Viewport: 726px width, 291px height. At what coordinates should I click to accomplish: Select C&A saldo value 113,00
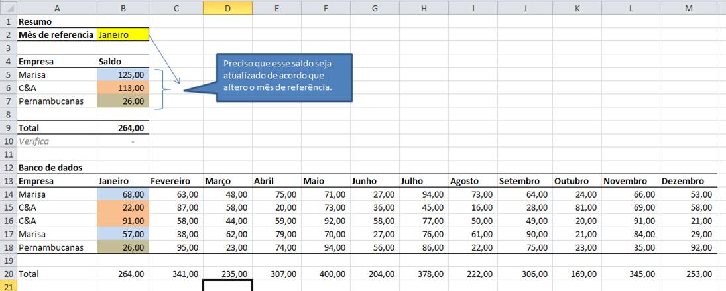[x=123, y=88]
